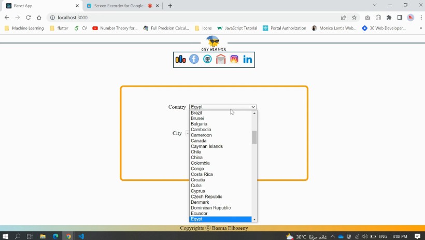This screenshot has width=425, height=240.
Task: Select Canada from the country list
Action: [x=199, y=140]
